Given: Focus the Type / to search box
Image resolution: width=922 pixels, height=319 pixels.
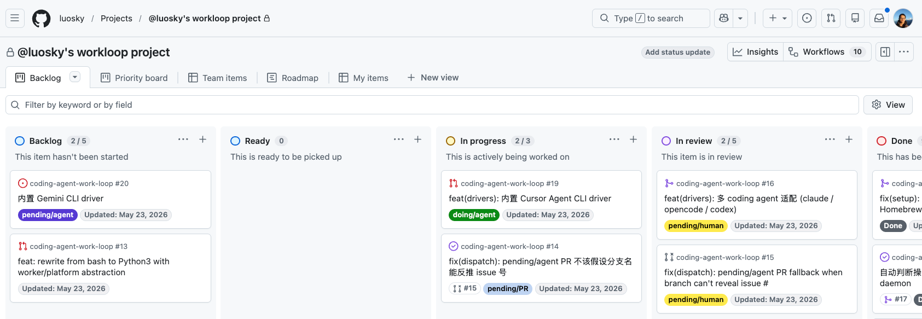Looking at the screenshot, I should pyautogui.click(x=651, y=18).
